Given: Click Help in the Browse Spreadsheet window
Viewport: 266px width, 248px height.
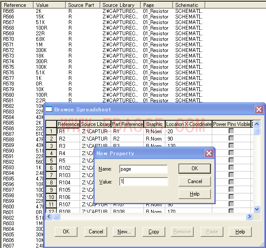Looking at the screenshot, I should (240, 232).
